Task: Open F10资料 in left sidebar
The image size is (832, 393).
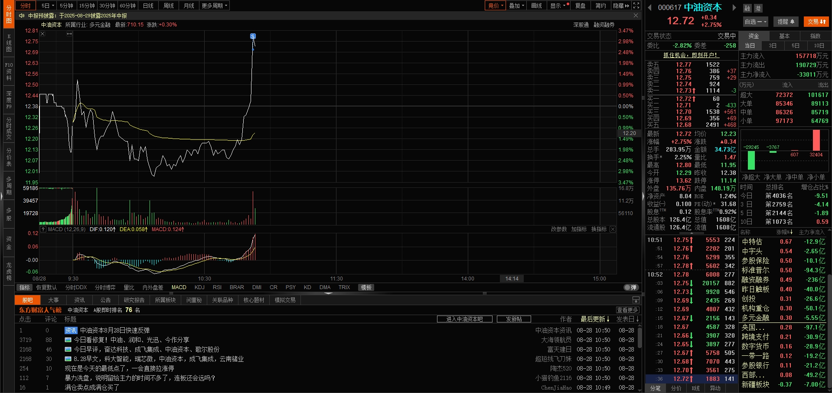Action: pos(9,71)
